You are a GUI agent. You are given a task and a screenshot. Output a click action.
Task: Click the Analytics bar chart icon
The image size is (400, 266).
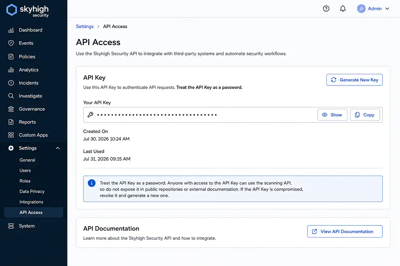click(x=11, y=70)
